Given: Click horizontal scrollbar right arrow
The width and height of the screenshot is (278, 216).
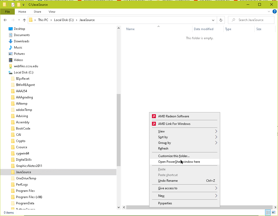Looking at the screenshot, I should (275, 207).
